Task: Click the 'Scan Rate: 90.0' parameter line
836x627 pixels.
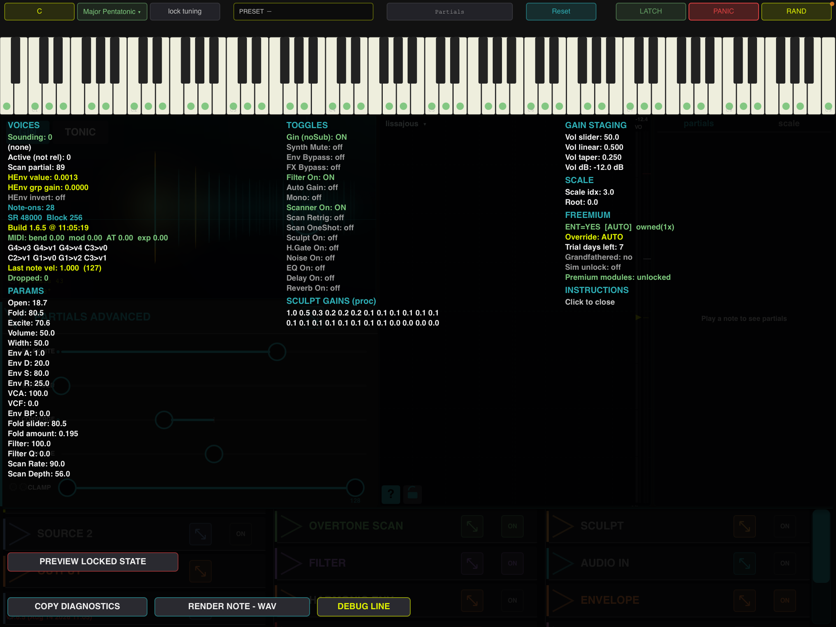Action: pyautogui.click(x=36, y=464)
